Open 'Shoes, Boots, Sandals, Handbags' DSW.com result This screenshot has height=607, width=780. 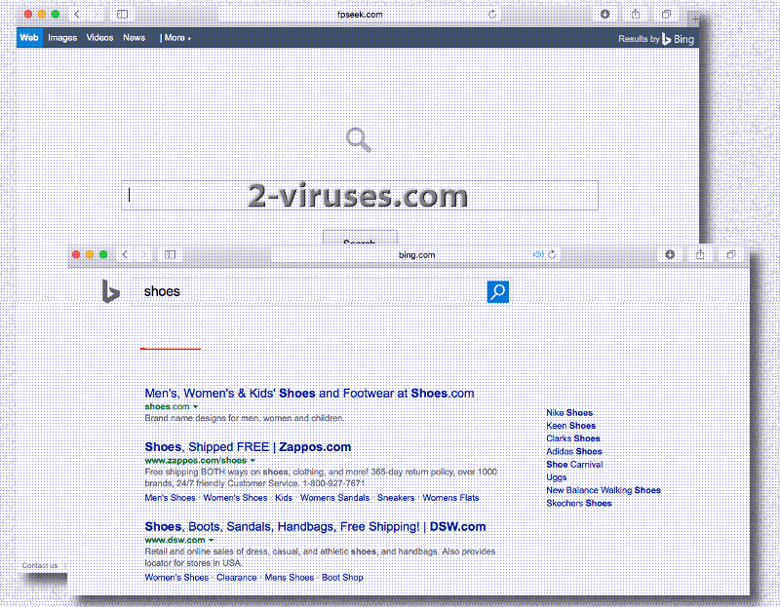point(315,526)
